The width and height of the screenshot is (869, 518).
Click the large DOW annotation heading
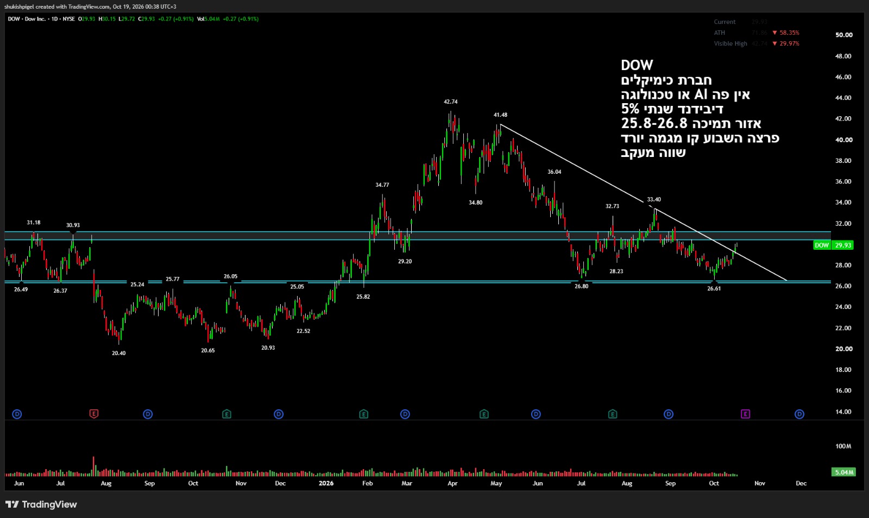[x=637, y=65]
